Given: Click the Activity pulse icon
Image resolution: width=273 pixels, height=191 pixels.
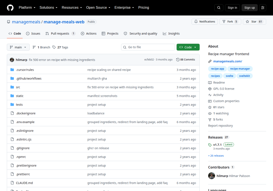Looking at the screenshot, I should point(210,95).
